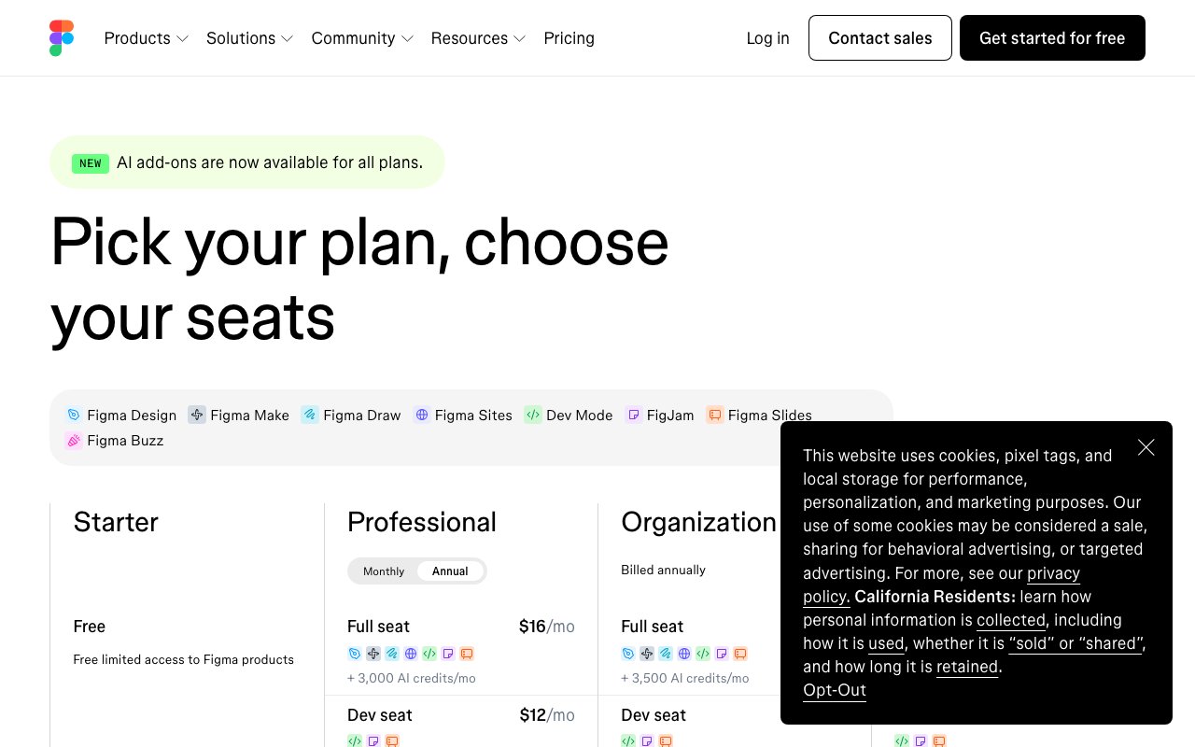1195x747 pixels.
Task: Click the Figma Draw product icon
Action: click(x=310, y=415)
